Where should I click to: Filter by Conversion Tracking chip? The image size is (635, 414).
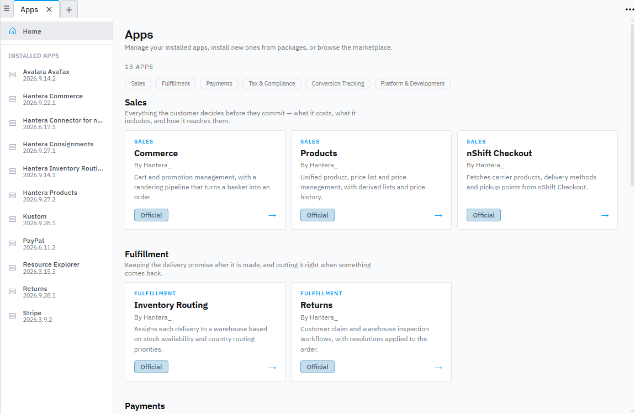tap(338, 83)
